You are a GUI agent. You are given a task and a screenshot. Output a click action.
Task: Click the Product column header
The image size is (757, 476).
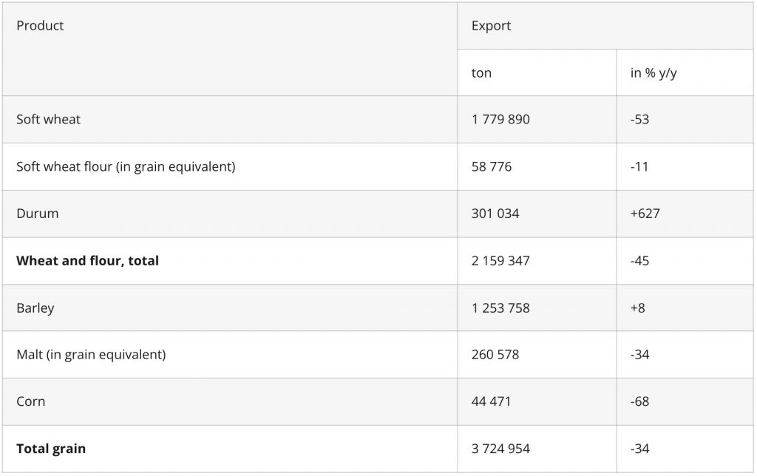click(40, 26)
